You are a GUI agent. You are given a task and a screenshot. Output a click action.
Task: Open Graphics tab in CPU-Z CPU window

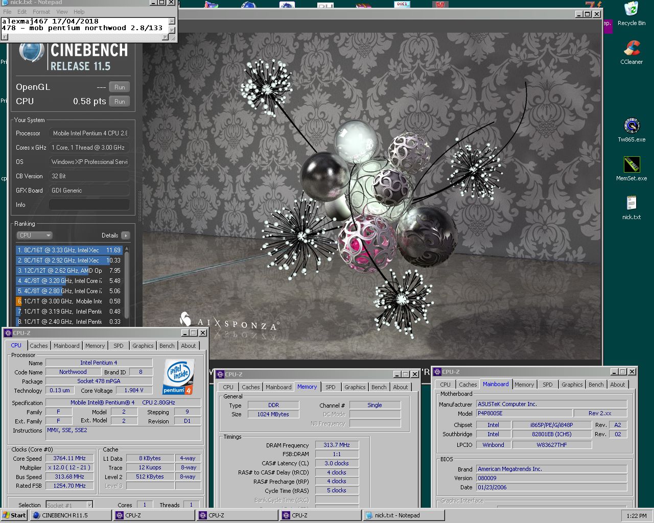[143, 346]
